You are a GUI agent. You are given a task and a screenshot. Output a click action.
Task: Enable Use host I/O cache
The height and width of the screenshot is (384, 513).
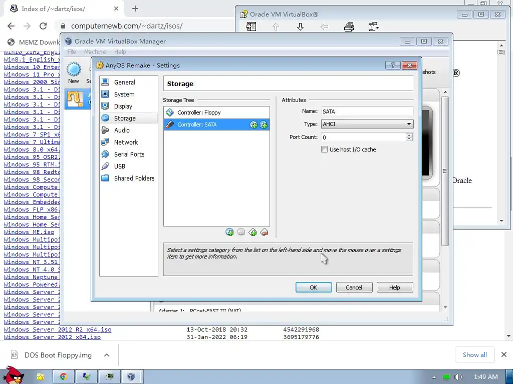(324, 149)
